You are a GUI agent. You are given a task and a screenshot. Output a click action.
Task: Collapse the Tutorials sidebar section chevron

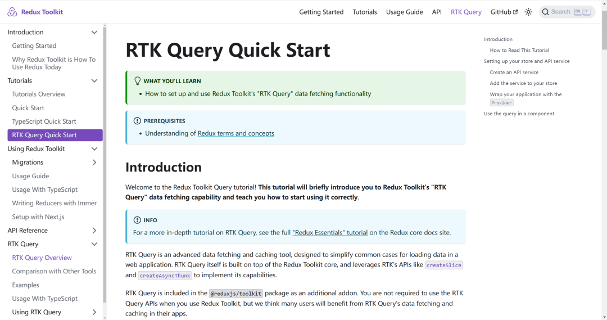click(x=94, y=80)
